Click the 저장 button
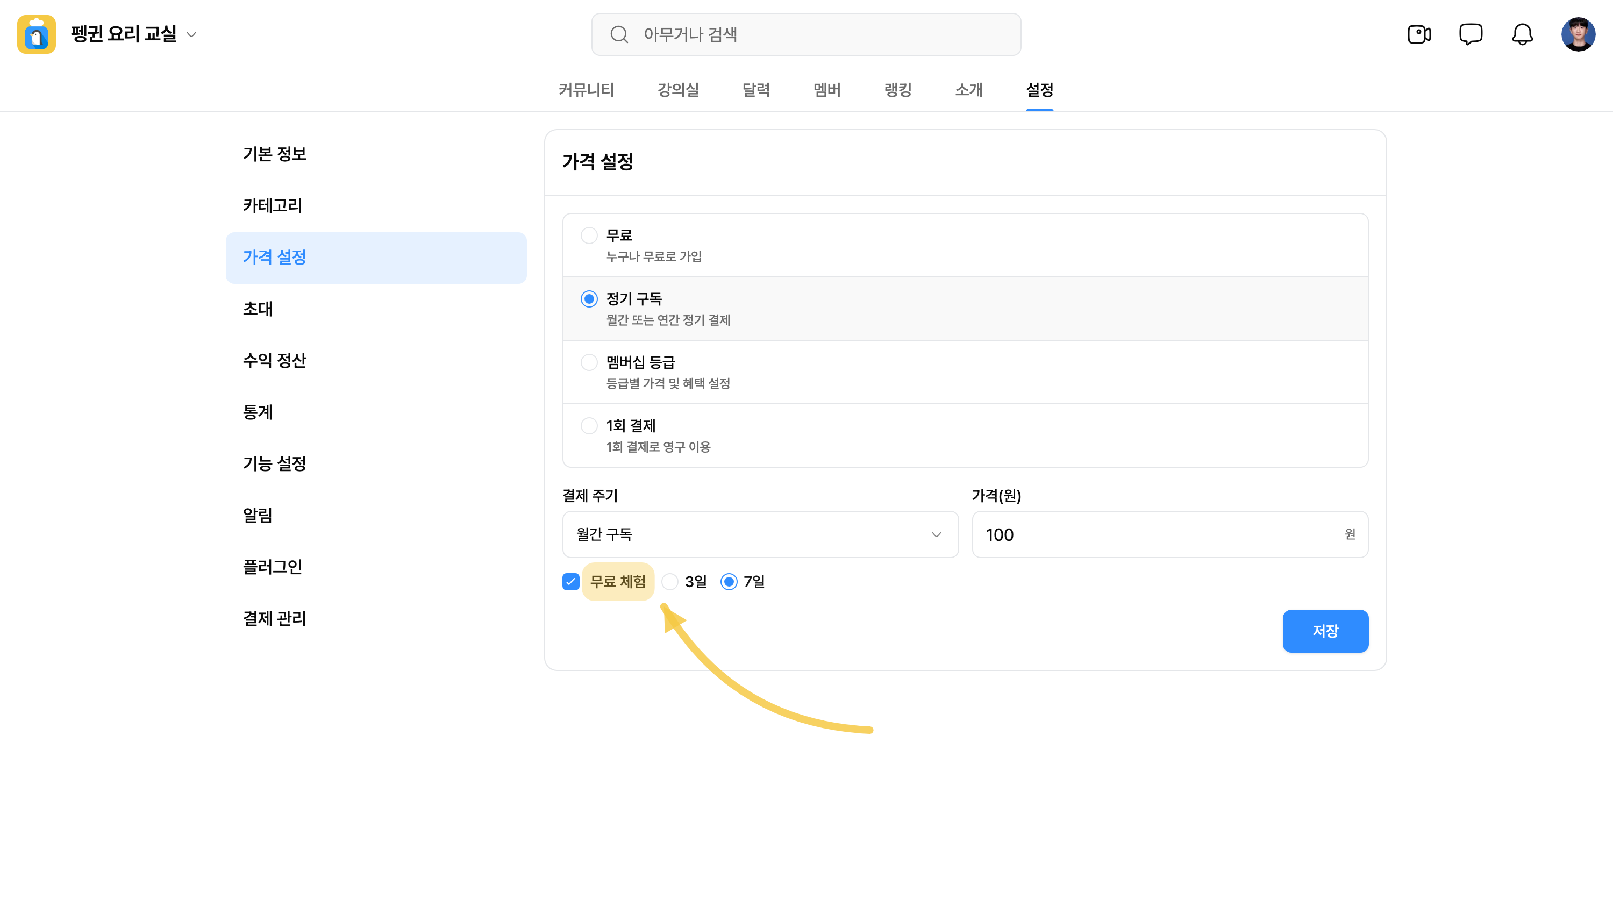The image size is (1613, 914). click(1325, 631)
